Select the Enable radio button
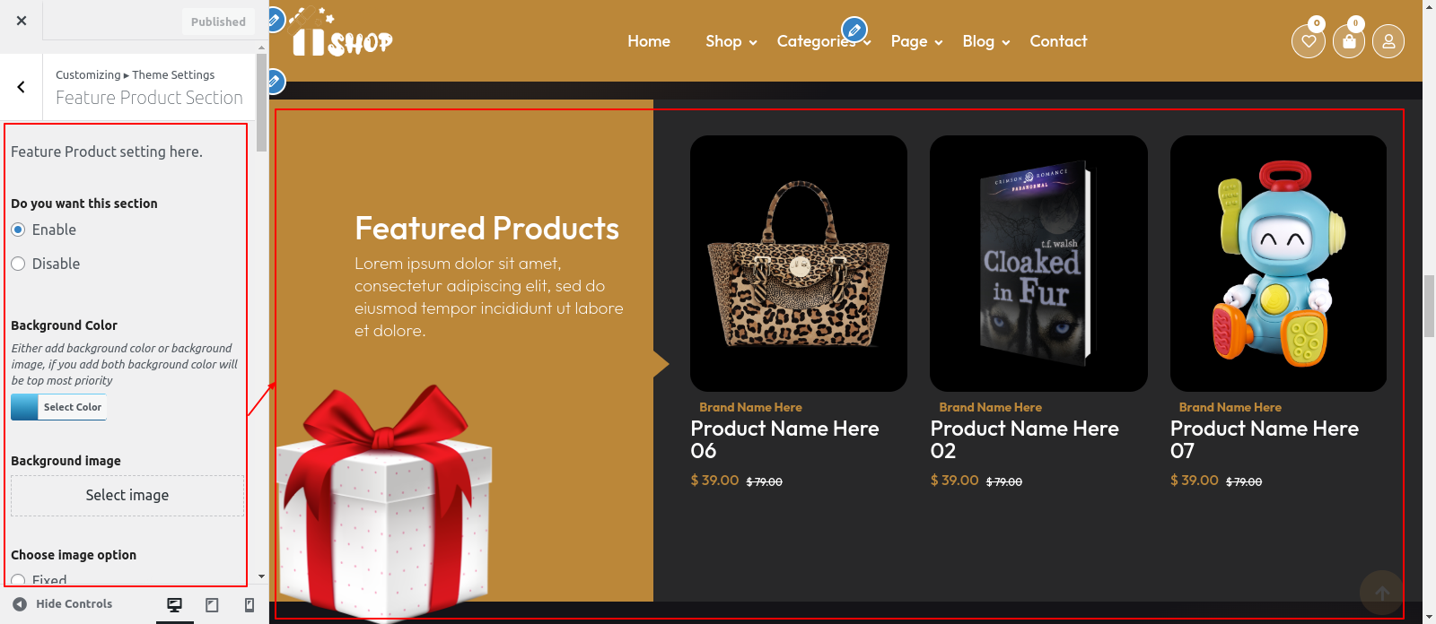 click(18, 230)
